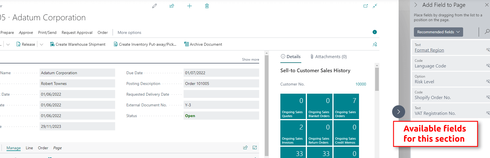The height and width of the screenshot is (158, 490).
Task: Open customer number 10000 link
Action: click(360, 84)
